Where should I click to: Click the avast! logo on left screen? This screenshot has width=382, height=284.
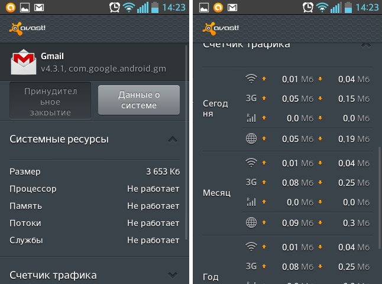(x=27, y=28)
